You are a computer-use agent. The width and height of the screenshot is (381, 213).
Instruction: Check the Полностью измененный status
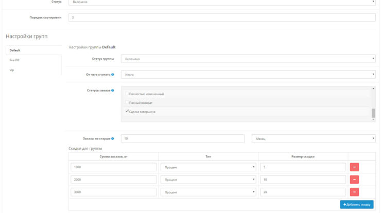pos(127,94)
